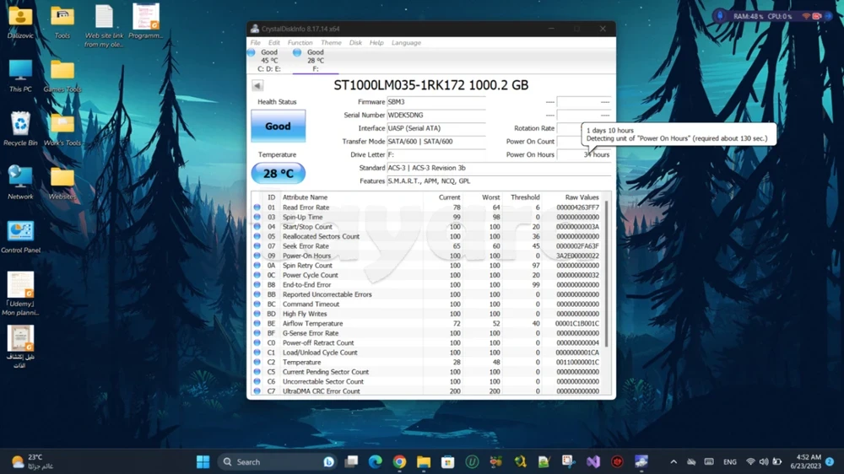
Task: Show hidden system tray icons
Action: coord(674,462)
